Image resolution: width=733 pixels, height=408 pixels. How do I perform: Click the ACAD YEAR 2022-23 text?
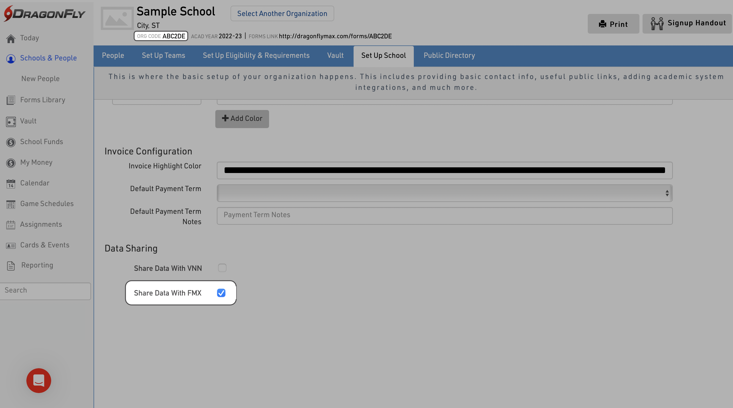point(216,36)
